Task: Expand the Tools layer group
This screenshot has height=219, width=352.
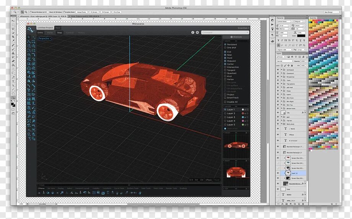Action: point(281,80)
